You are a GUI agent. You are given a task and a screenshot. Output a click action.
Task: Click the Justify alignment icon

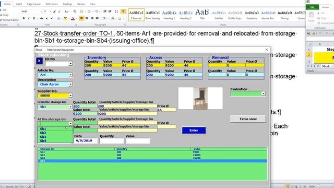click(x=97, y=18)
